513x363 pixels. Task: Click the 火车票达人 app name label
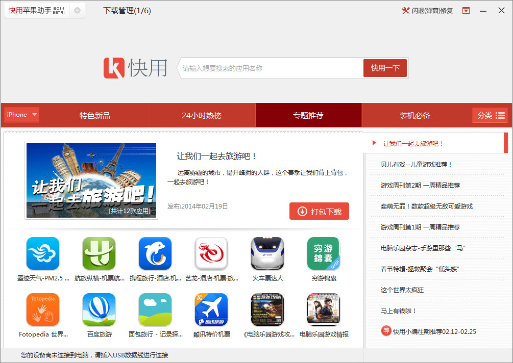tap(267, 278)
